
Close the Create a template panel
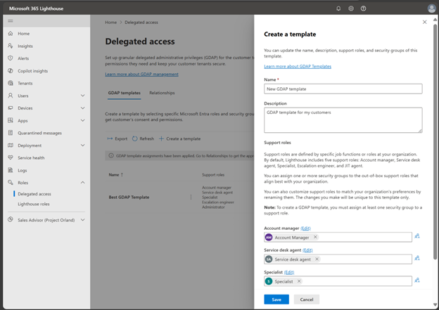click(x=424, y=22)
